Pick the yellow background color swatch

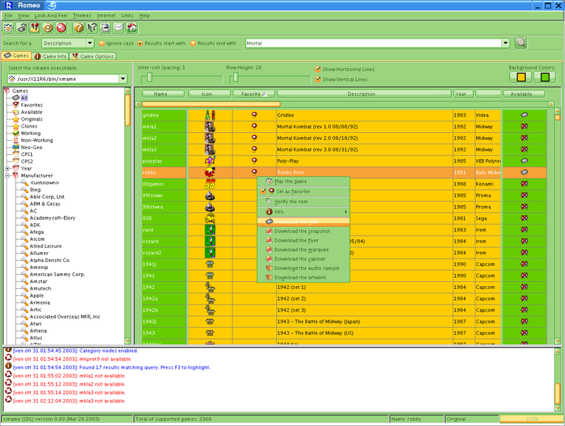[521, 77]
